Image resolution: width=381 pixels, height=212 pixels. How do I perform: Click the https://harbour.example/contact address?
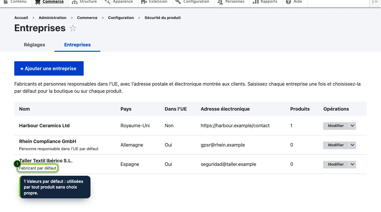(x=235, y=126)
